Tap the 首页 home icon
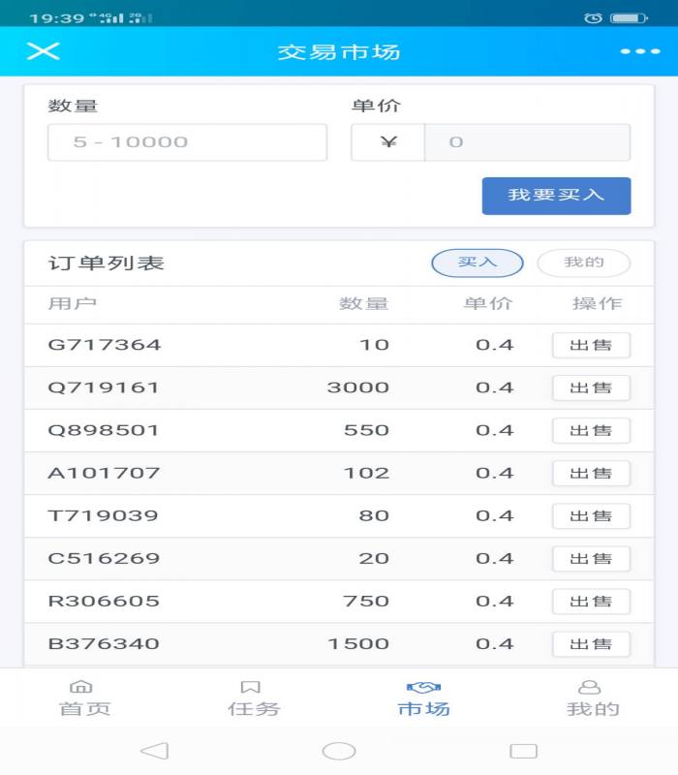The image size is (678, 775). [84, 687]
